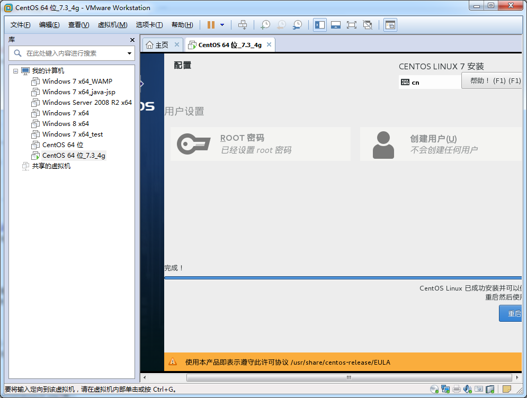Close the 库 library panel
The width and height of the screenshot is (527, 398).
(x=132, y=40)
